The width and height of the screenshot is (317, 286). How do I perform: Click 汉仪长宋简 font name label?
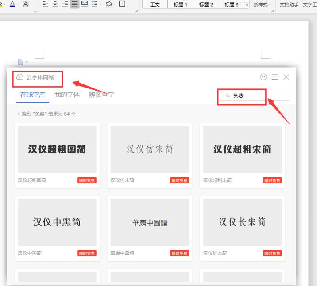tap(215, 253)
